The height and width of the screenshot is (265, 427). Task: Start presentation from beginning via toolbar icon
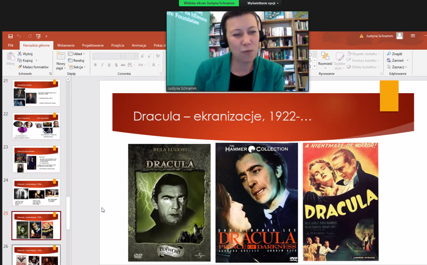tap(38, 36)
